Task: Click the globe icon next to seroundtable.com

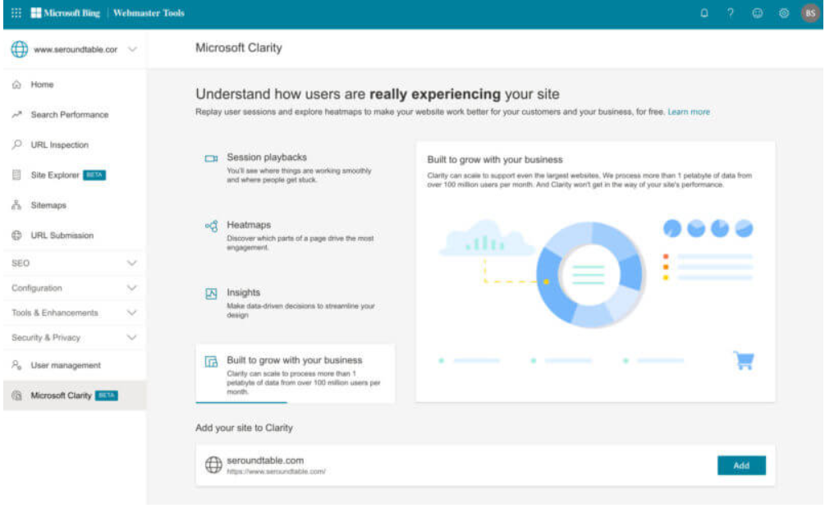Action: [x=213, y=465]
